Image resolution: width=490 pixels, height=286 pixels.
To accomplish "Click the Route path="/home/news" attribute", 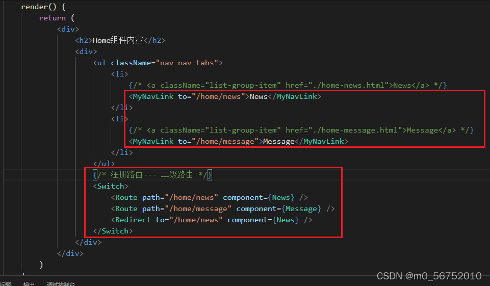I will point(180,197).
